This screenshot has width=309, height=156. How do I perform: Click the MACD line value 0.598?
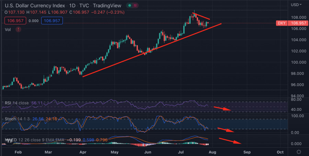(89, 140)
